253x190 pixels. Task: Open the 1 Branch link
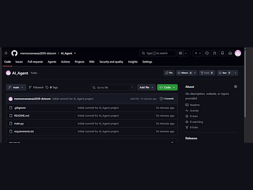[x=36, y=88]
